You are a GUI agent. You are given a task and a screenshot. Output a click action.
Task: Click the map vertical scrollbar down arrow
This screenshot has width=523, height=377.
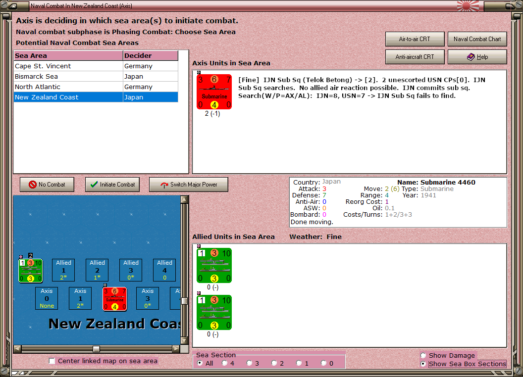(x=184, y=341)
